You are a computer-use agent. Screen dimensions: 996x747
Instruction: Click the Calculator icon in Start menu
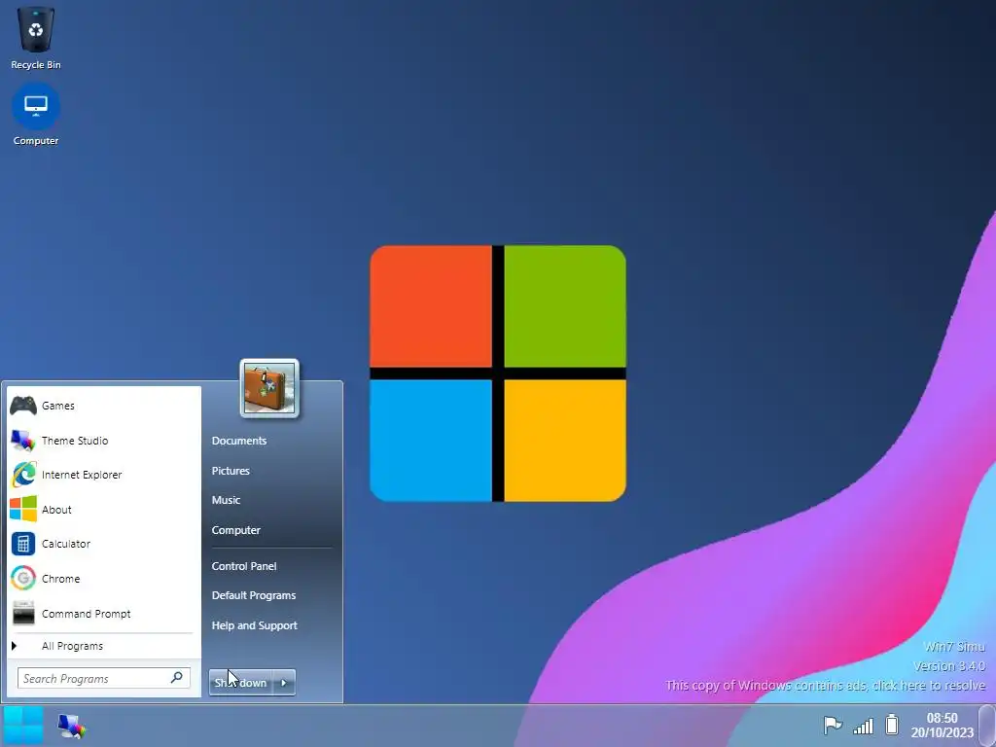tap(23, 544)
